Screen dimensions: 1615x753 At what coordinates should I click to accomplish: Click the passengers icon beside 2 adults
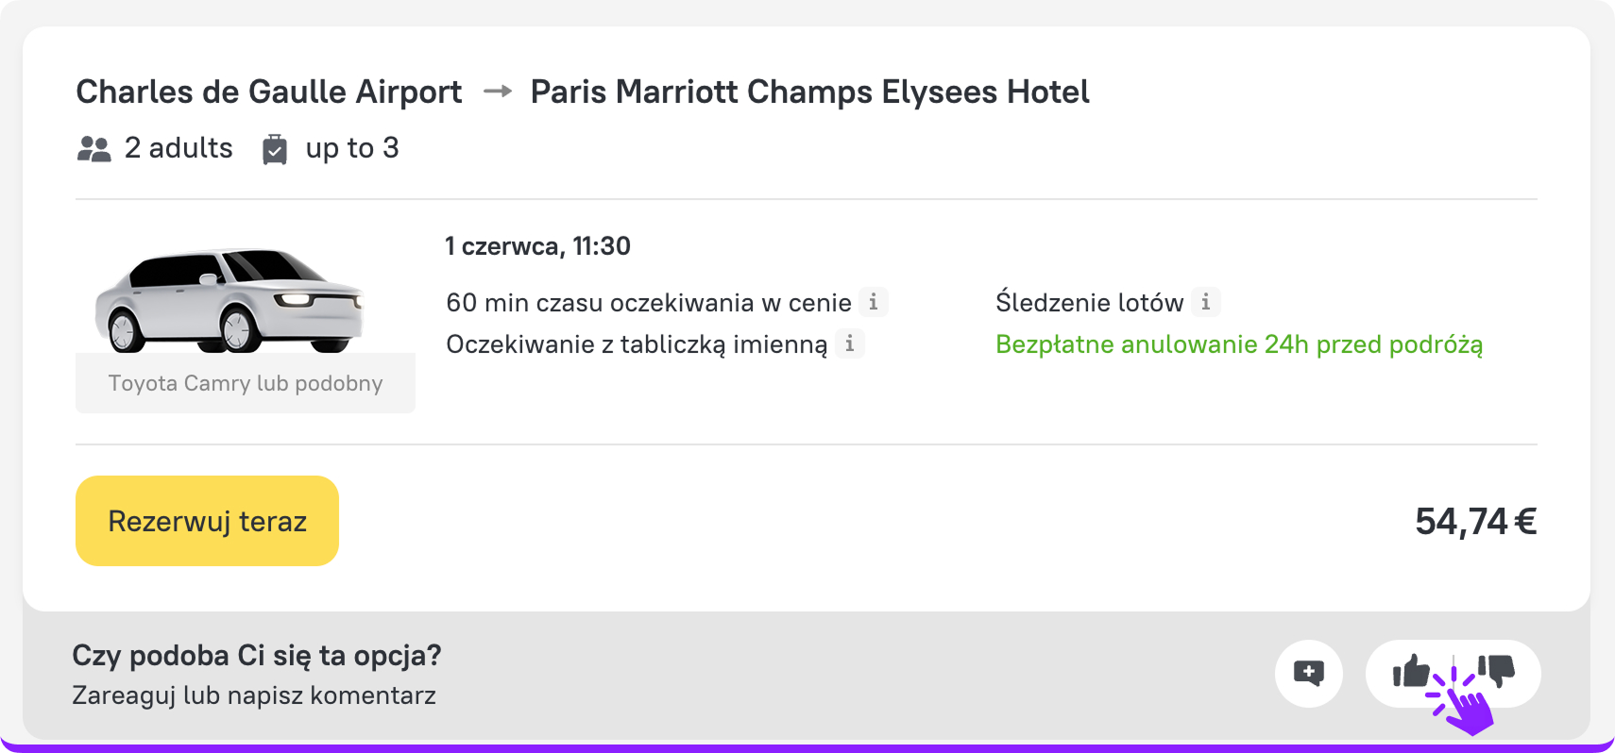click(x=93, y=149)
